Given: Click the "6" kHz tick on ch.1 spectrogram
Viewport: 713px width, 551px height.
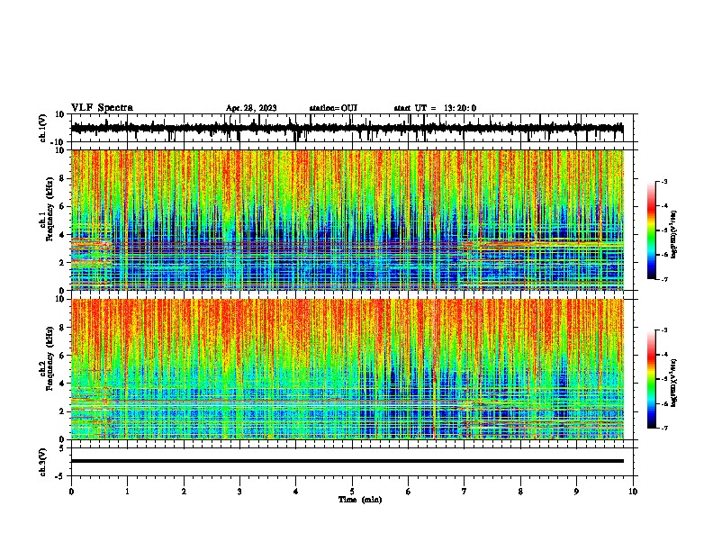Looking at the screenshot, I should click(62, 206).
